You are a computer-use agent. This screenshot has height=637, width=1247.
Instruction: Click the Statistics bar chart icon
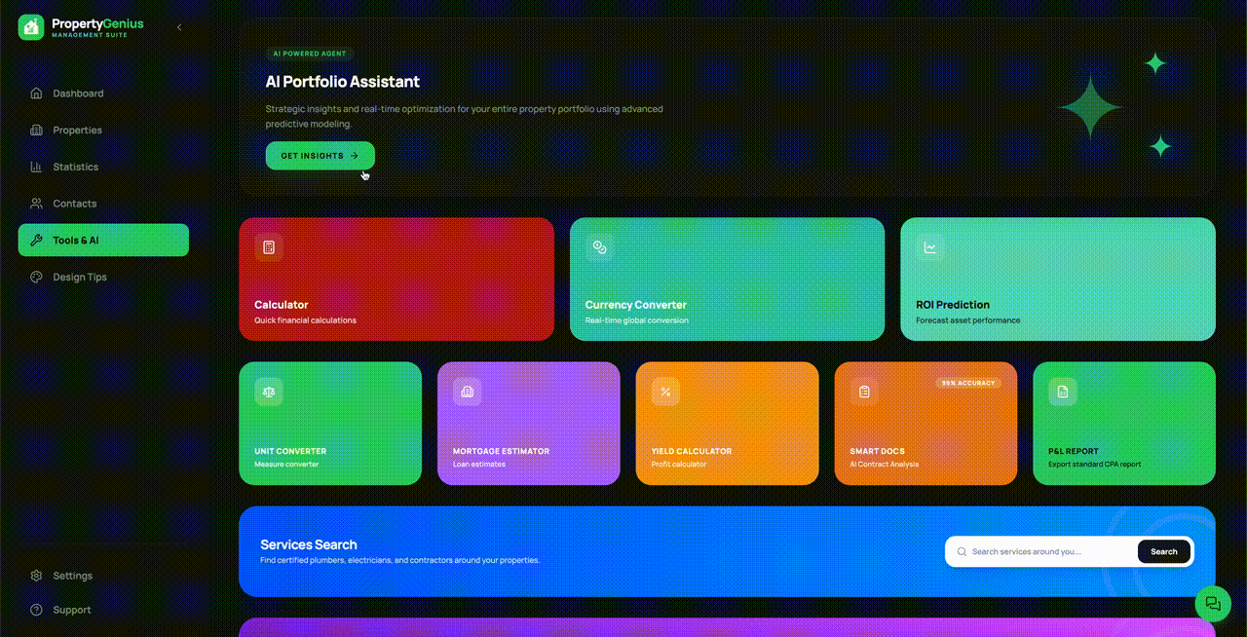click(x=36, y=167)
